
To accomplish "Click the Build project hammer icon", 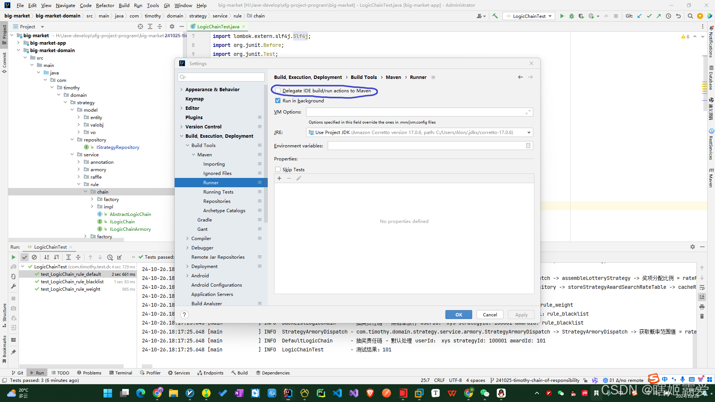I will coord(495,16).
